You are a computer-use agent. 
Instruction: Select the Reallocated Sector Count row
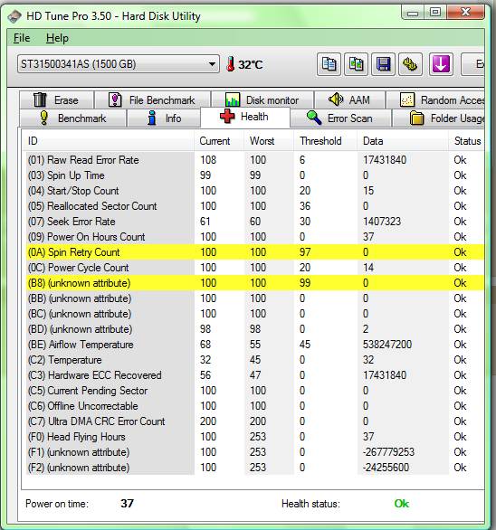click(x=255, y=206)
